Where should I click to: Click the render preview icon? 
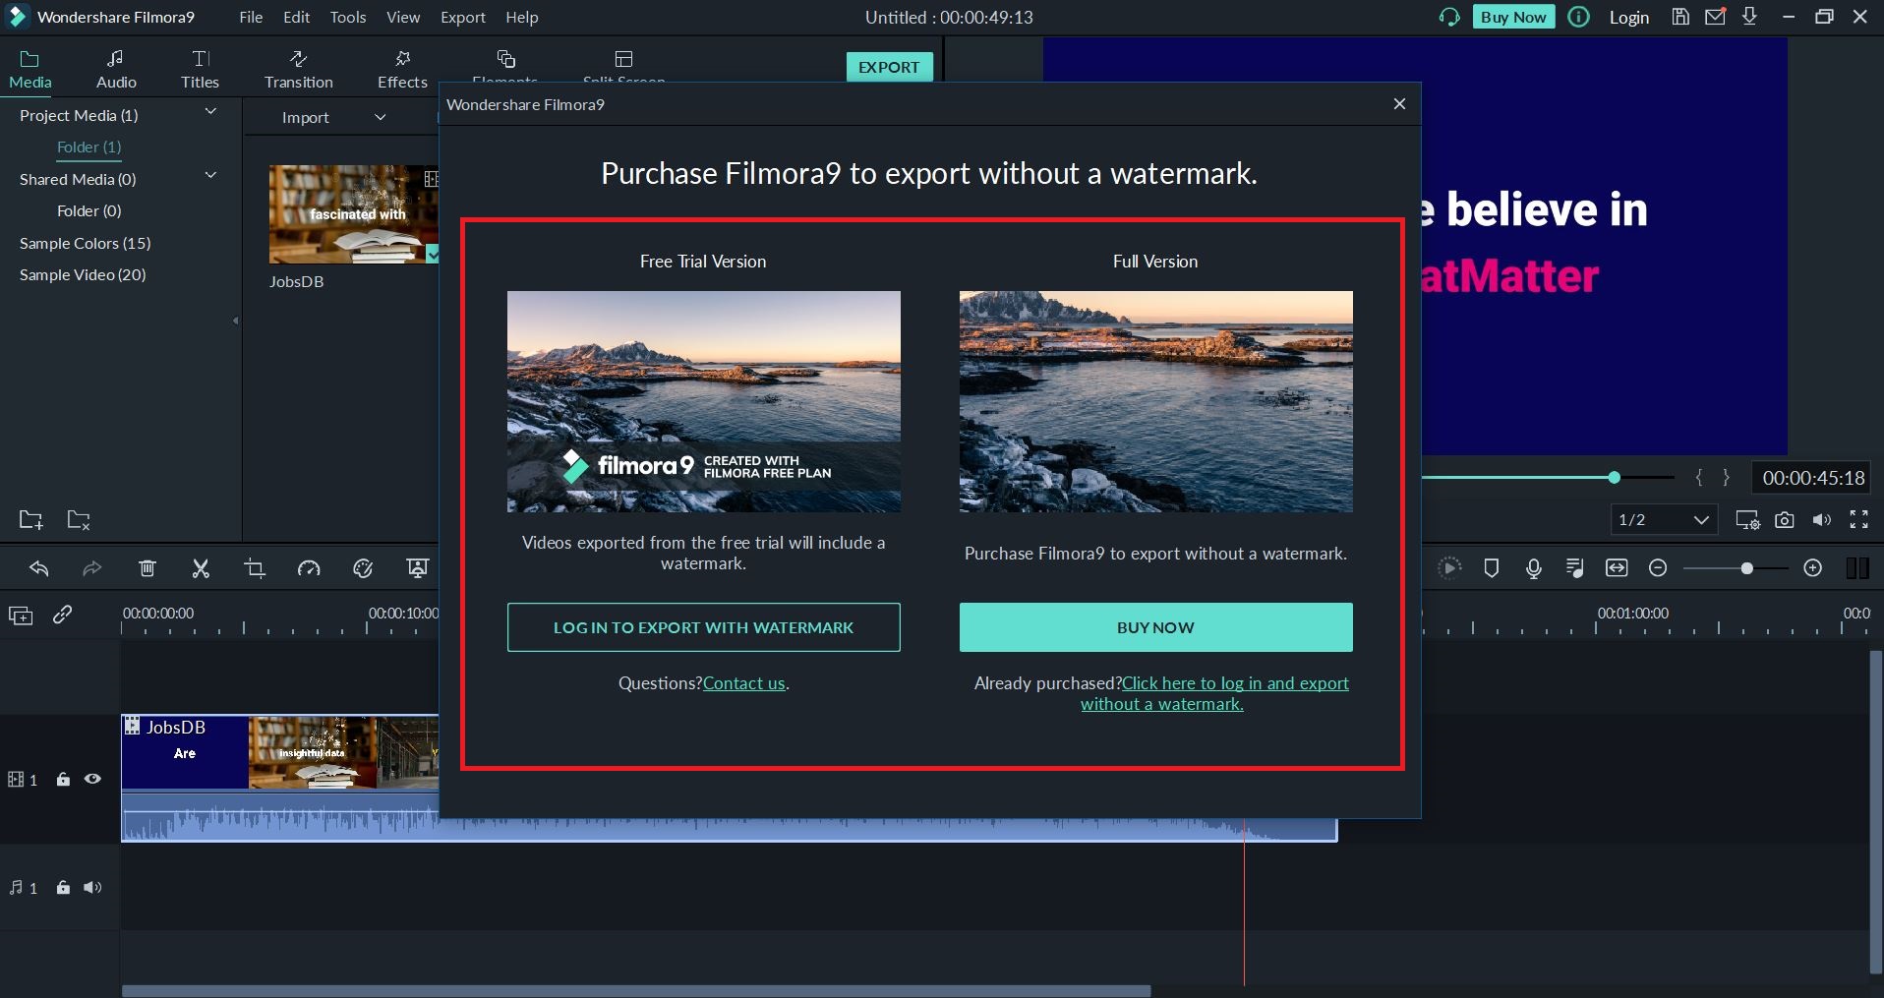click(x=1449, y=568)
